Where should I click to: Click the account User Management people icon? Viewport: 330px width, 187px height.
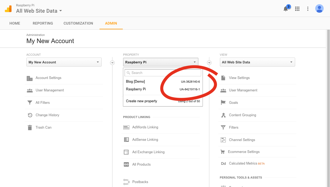pos(30,90)
